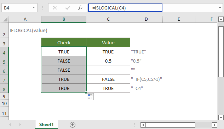
Task: Select cell B8 showing TRUE
Action: click(x=64, y=88)
